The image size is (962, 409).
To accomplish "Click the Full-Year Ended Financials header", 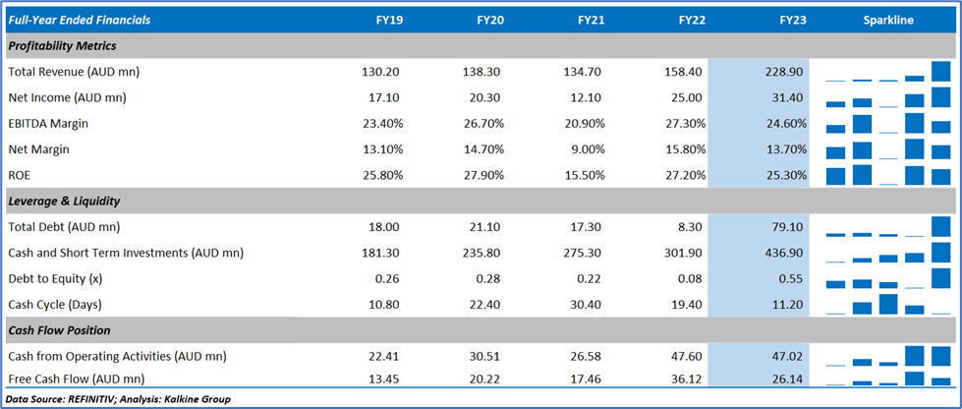I will (x=77, y=20).
